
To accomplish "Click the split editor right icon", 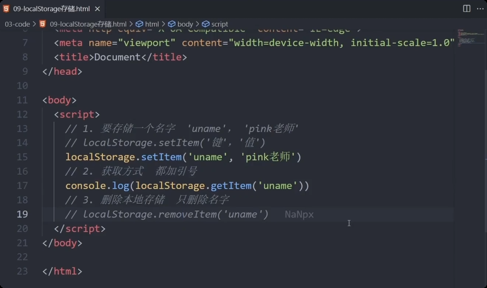I will pos(467,9).
